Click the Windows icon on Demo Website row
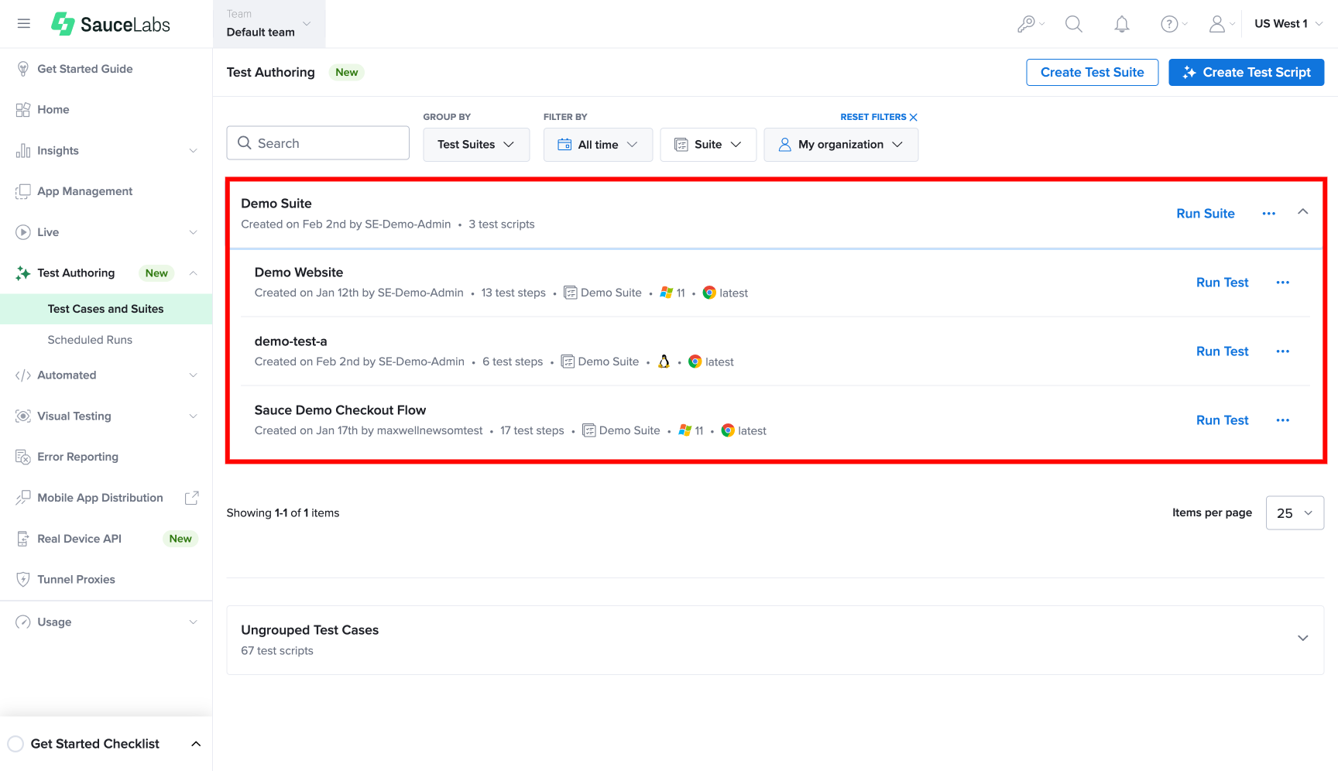The width and height of the screenshot is (1338, 771). (x=666, y=293)
